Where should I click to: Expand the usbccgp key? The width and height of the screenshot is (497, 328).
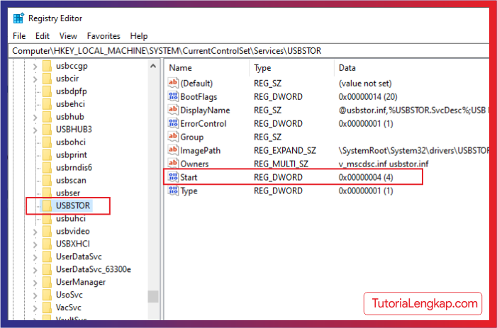pyautogui.click(x=35, y=66)
